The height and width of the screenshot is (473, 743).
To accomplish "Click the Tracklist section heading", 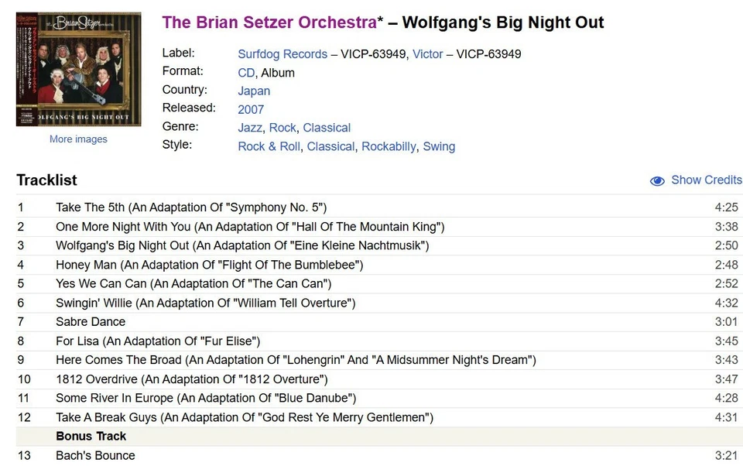I will (46, 180).
